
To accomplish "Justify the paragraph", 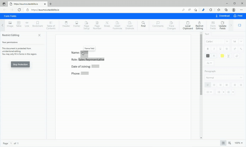I will tap(226, 85).
